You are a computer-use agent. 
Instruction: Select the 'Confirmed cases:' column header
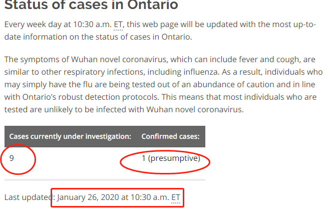(170, 136)
